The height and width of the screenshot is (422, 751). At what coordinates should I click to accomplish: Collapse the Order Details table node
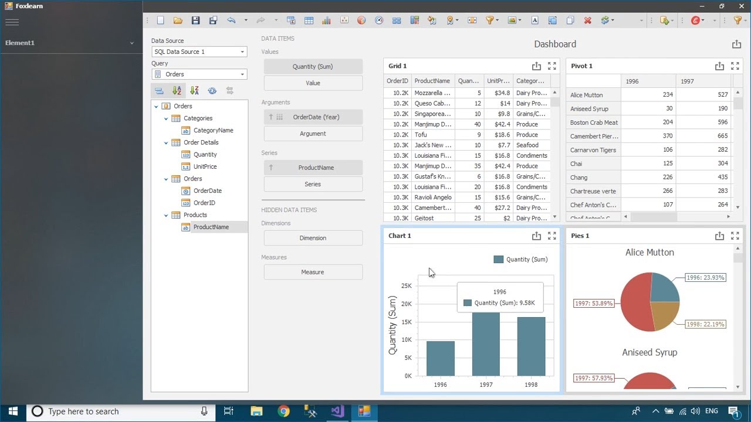click(x=166, y=142)
